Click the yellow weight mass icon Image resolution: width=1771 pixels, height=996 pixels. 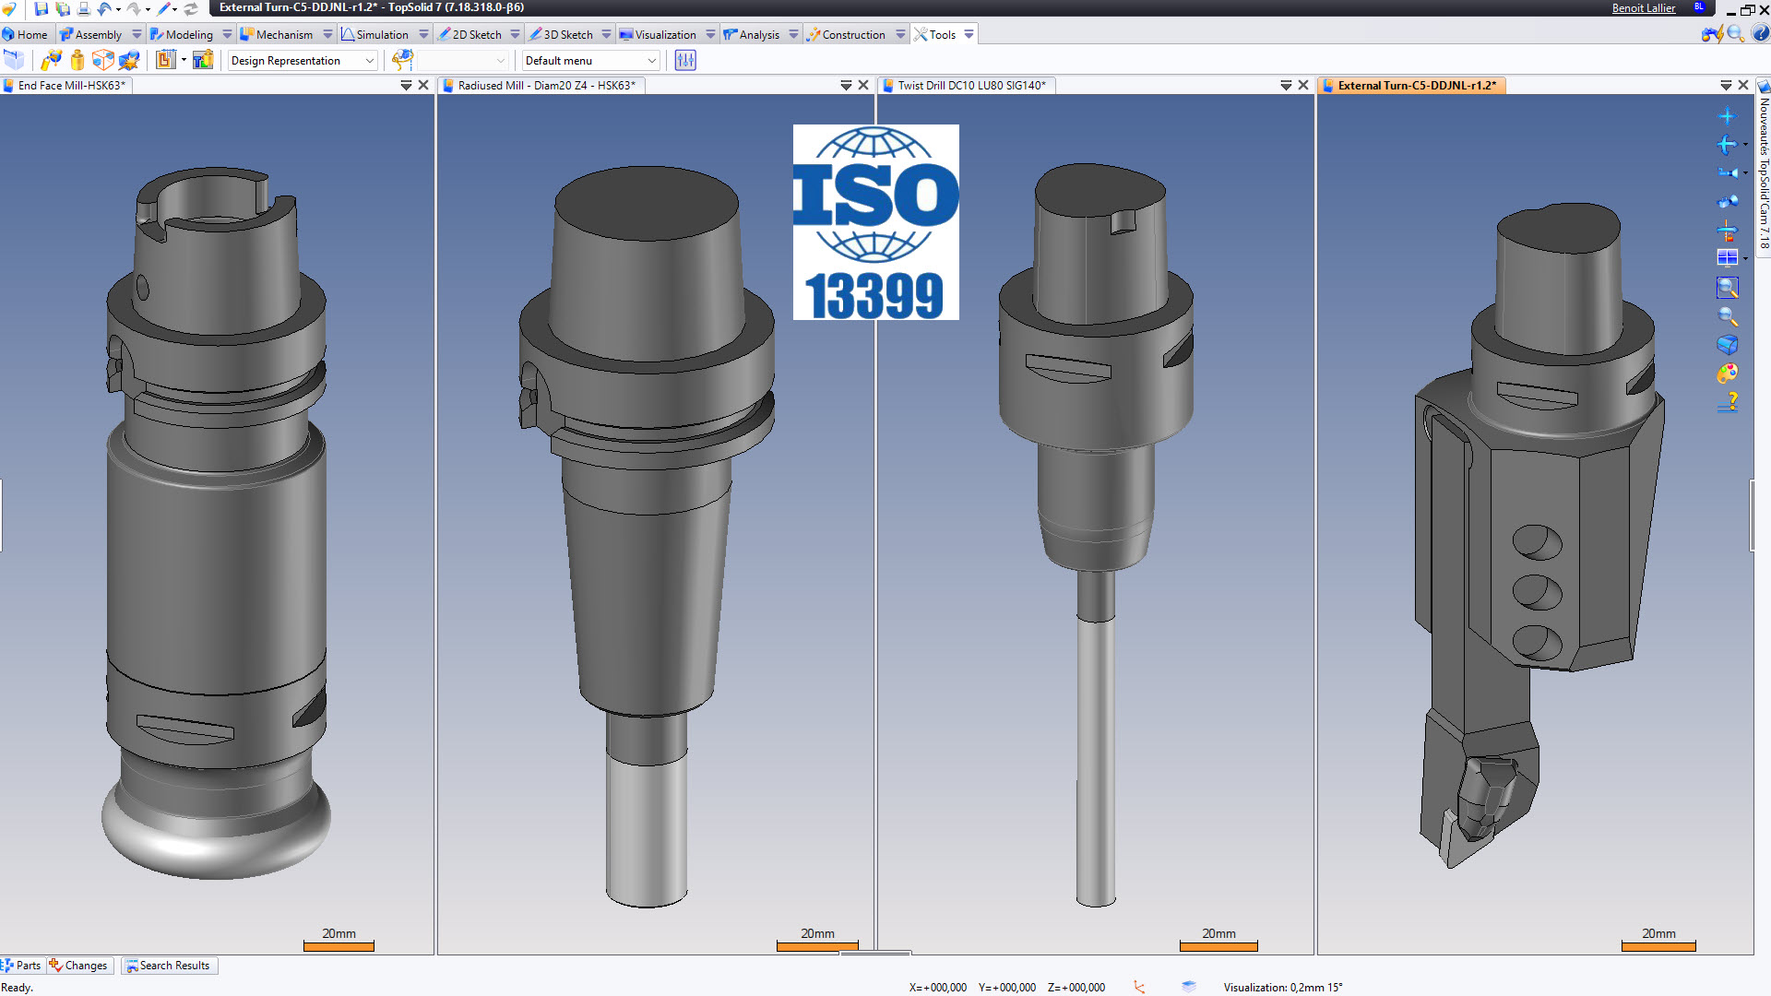coord(77,60)
